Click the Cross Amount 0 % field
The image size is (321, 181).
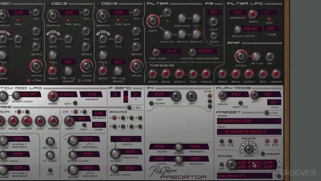[x=245, y=176]
